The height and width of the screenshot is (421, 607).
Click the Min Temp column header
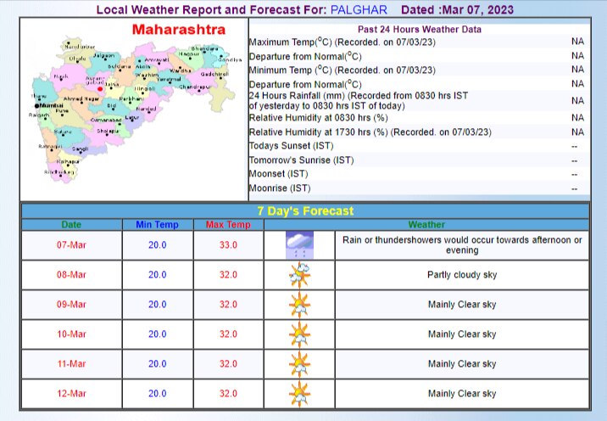[x=157, y=225]
